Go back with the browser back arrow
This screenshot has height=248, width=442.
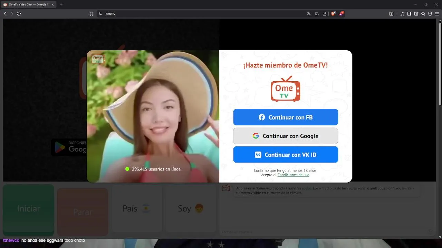[x=5, y=14]
